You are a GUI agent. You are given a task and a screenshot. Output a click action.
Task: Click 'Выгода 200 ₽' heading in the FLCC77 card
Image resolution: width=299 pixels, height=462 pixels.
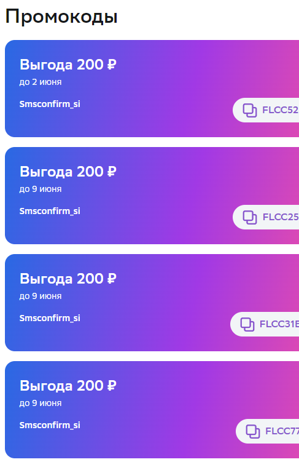pyautogui.click(x=68, y=385)
